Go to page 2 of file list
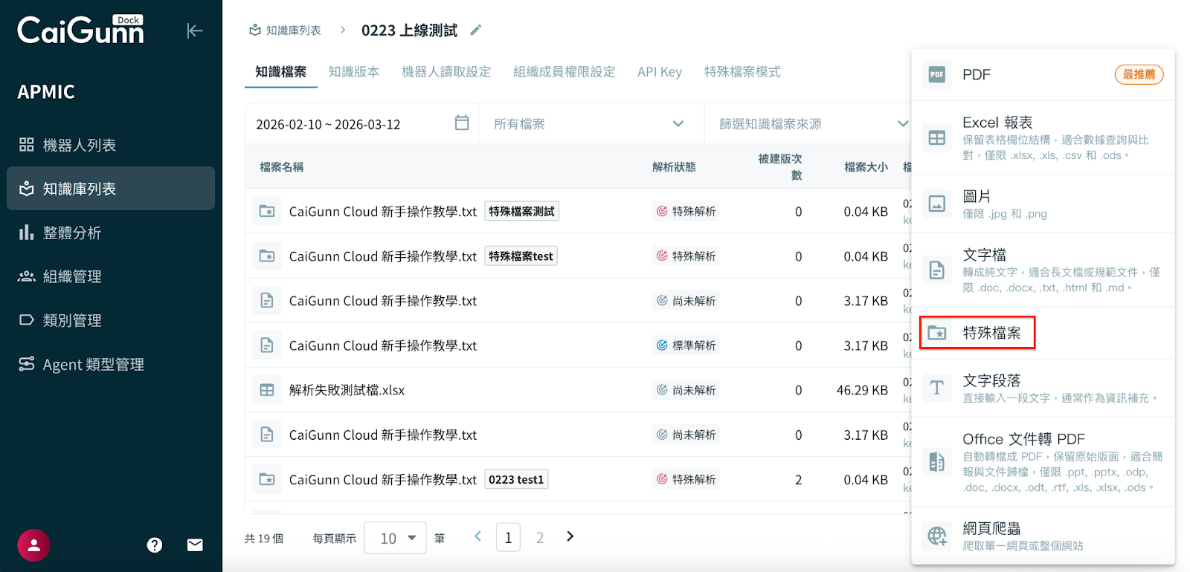Screen dimensions: 1190x572 [x=540, y=538]
